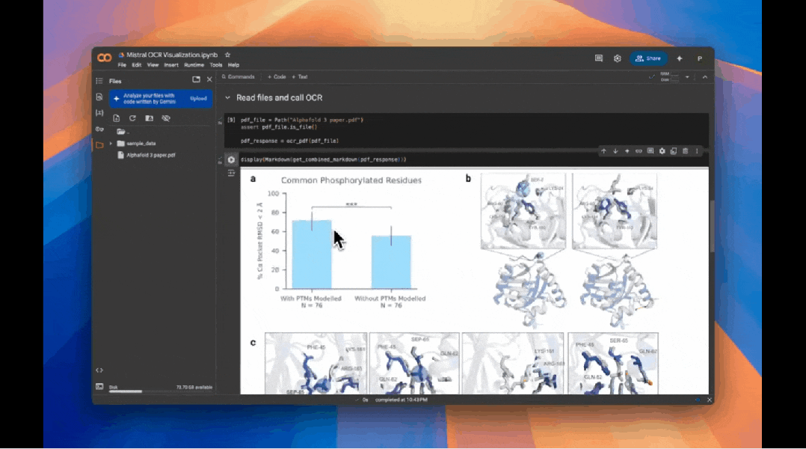
Task: Add a Code cell
Action: (x=277, y=77)
